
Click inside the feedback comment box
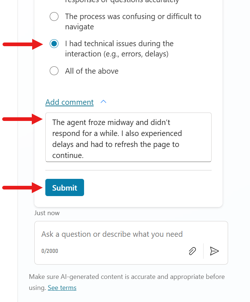[x=128, y=137]
